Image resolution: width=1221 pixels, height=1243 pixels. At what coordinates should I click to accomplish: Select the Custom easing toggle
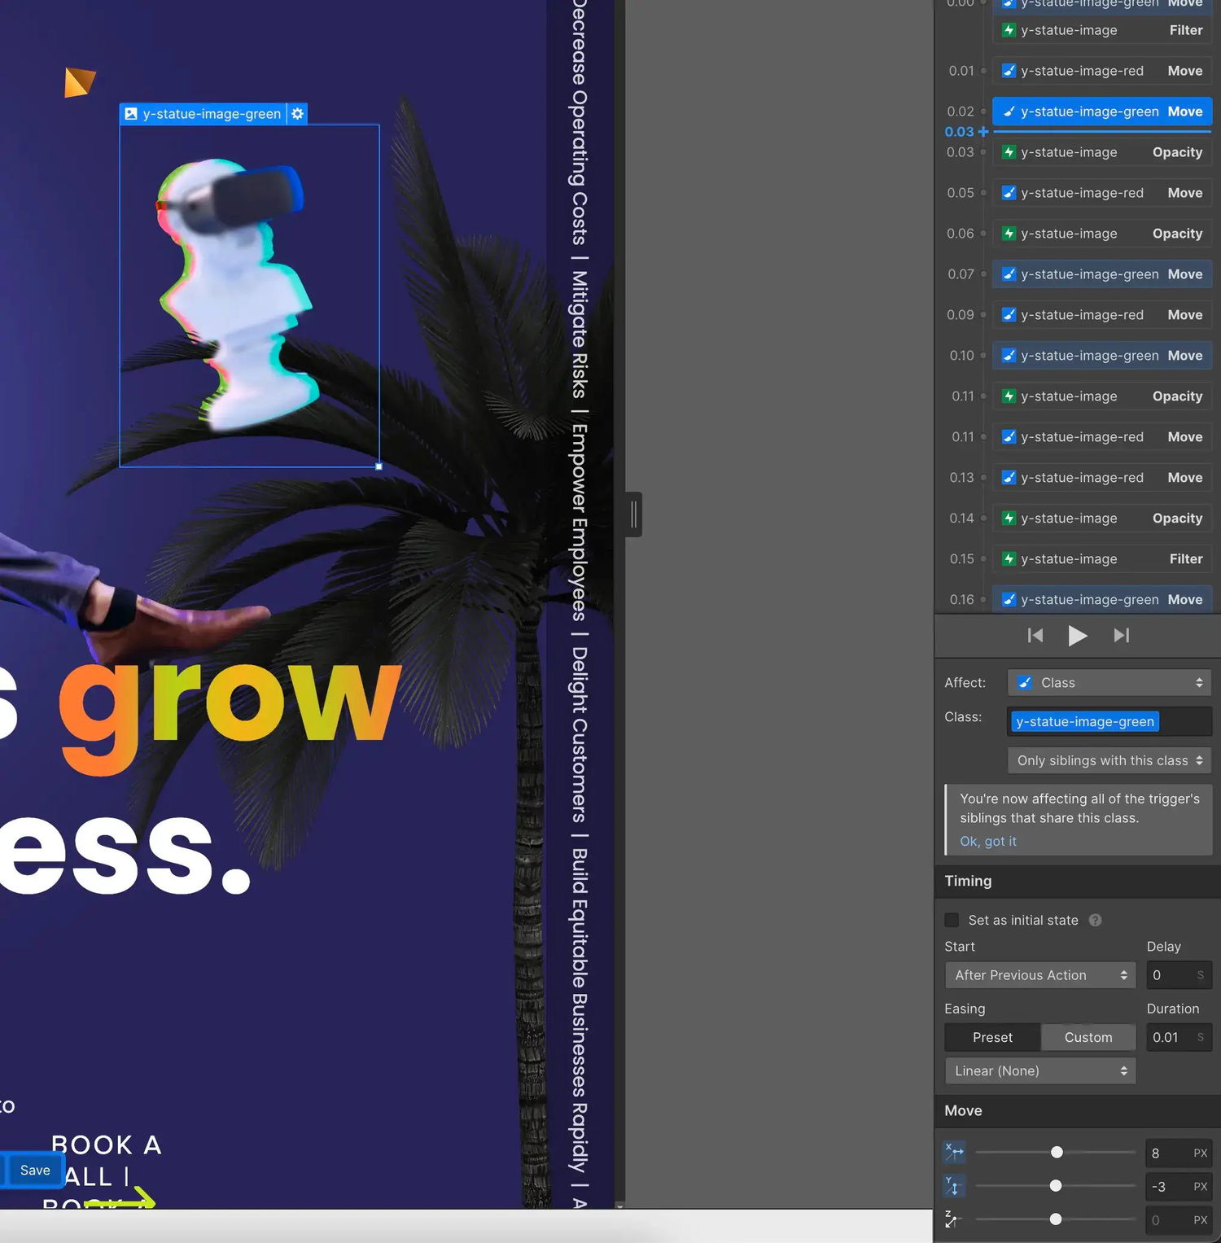pyautogui.click(x=1088, y=1037)
